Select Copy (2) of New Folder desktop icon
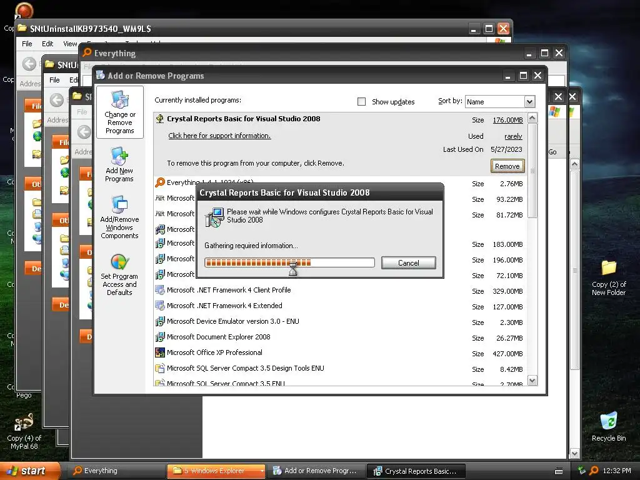This screenshot has height=480, width=640. (x=609, y=278)
